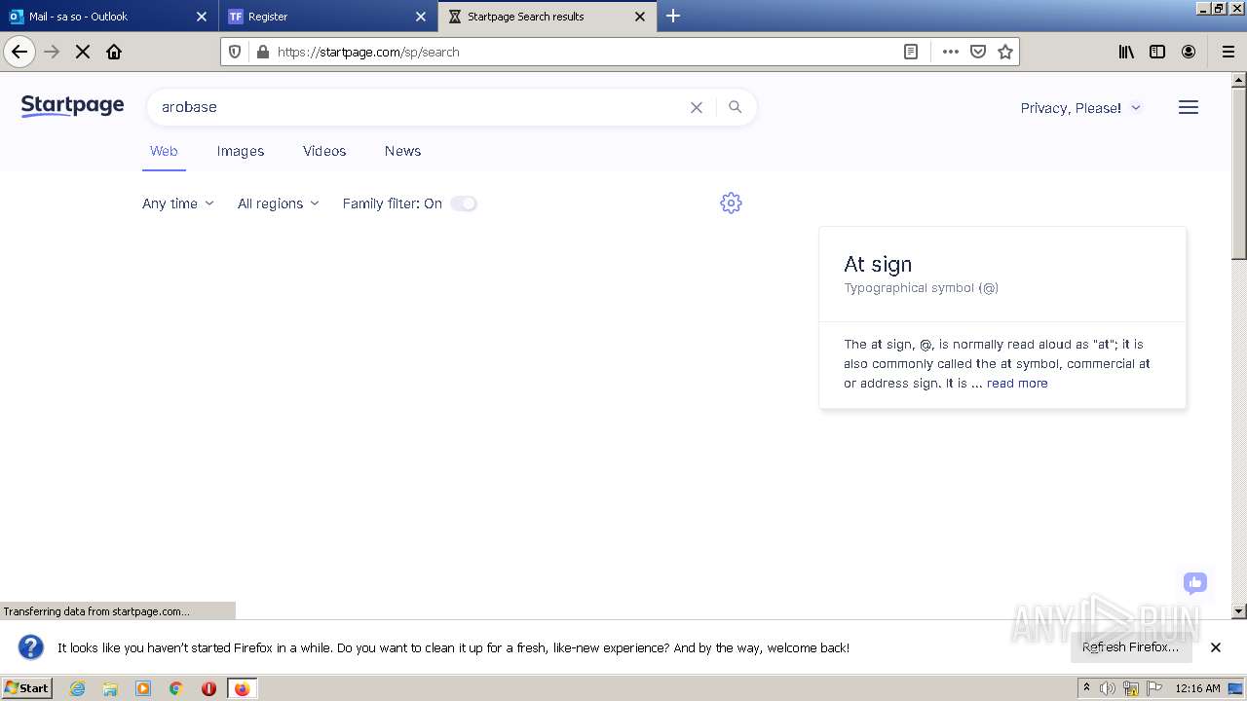This screenshot has width=1247, height=701.
Task: Click the info question mark icon
Action: tap(31, 647)
